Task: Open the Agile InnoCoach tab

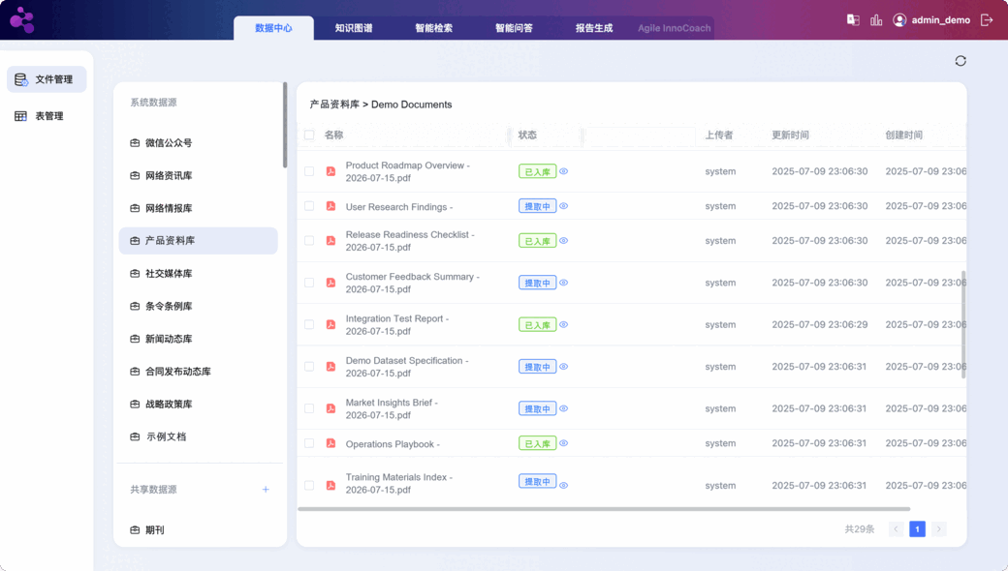Action: pos(675,28)
